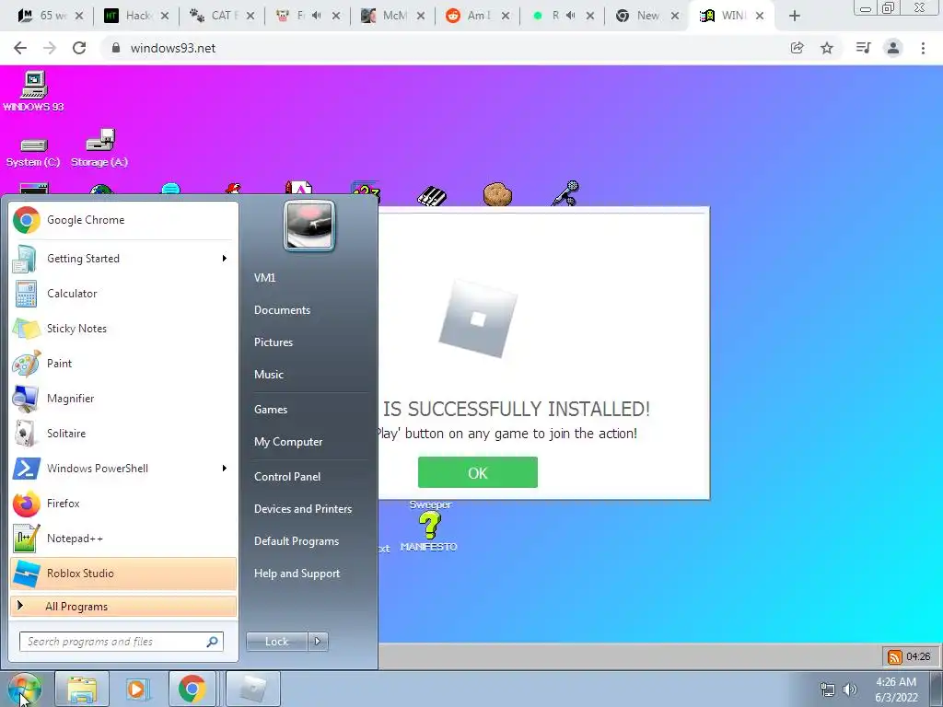This screenshot has width=943, height=707.
Task: Open the WINDOWS 93 desktop icon
Action: click(x=34, y=91)
